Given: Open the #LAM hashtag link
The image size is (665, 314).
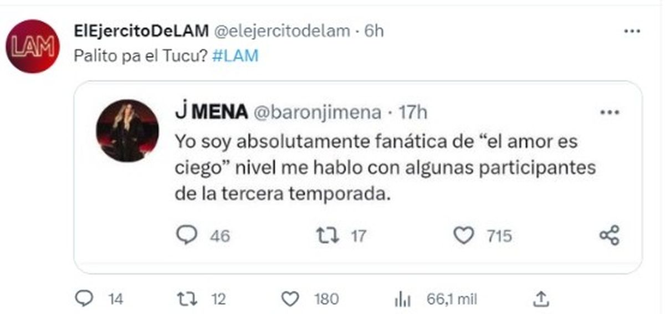Looking at the screenshot, I should (x=236, y=56).
